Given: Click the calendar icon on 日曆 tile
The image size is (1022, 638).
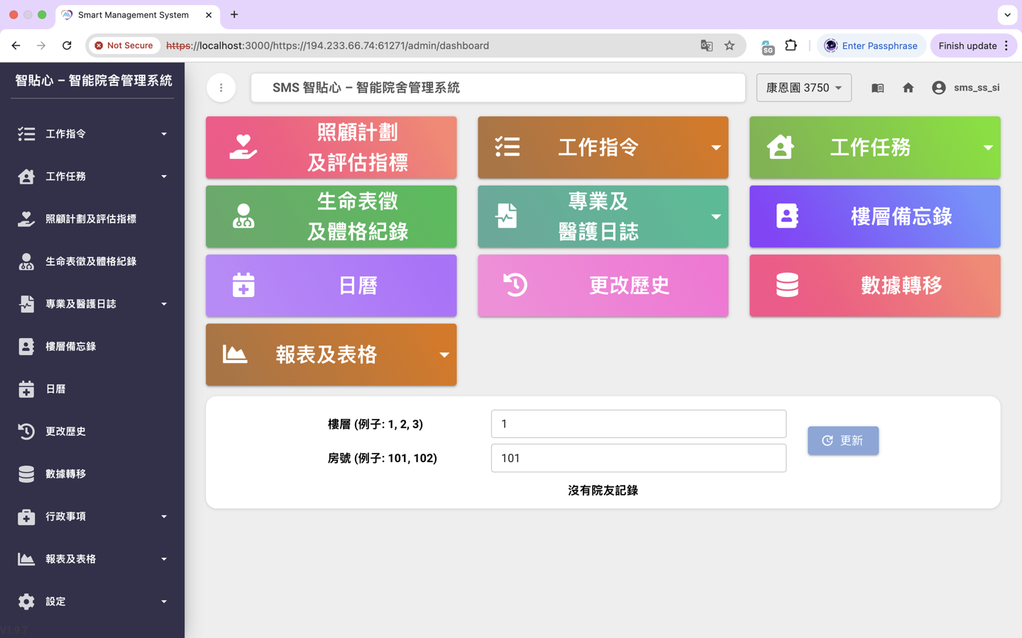Looking at the screenshot, I should (x=243, y=285).
